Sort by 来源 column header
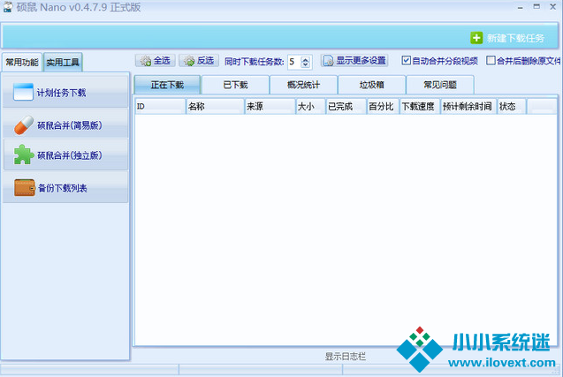Viewport: 563px width, 377px height. coord(270,106)
